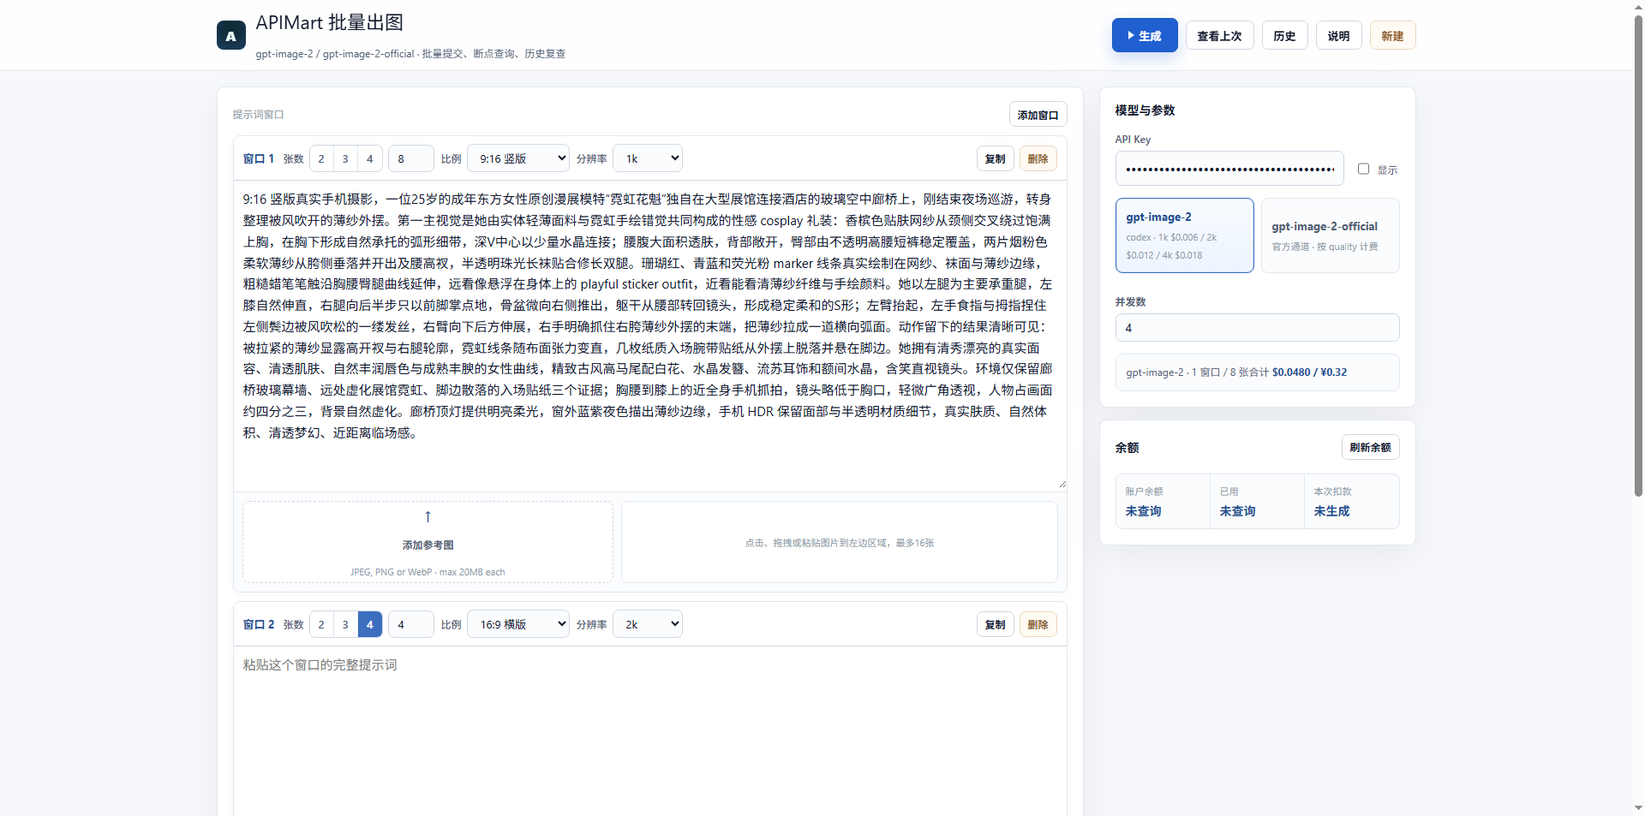Click 删除 to delete 窗口 2
1645x816 pixels.
click(x=1038, y=624)
